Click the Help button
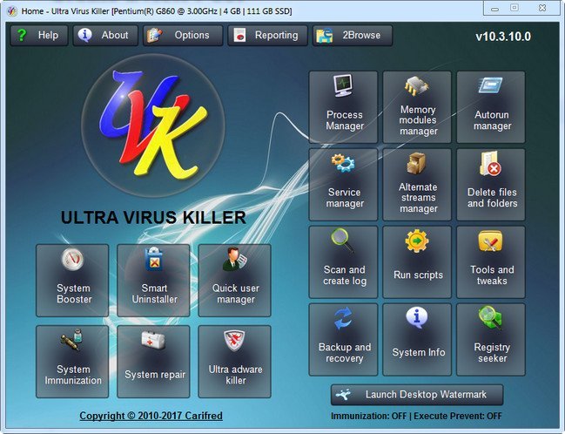 tap(39, 36)
